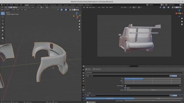
Task: Open Global orientation dropdown in right viewport
Action: [x=125, y=7]
